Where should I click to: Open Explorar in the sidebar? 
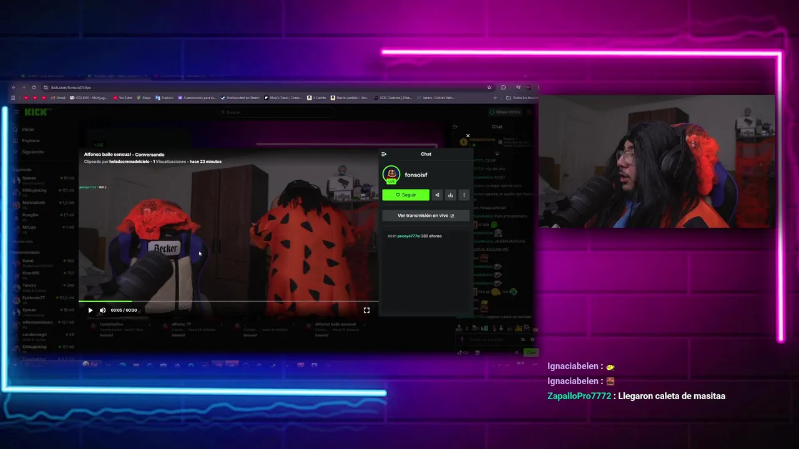pyautogui.click(x=31, y=140)
